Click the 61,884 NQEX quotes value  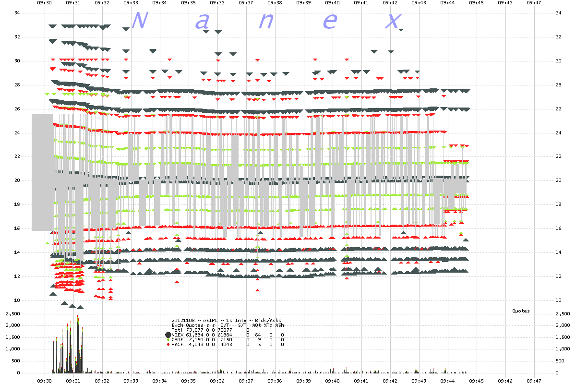[194, 335]
